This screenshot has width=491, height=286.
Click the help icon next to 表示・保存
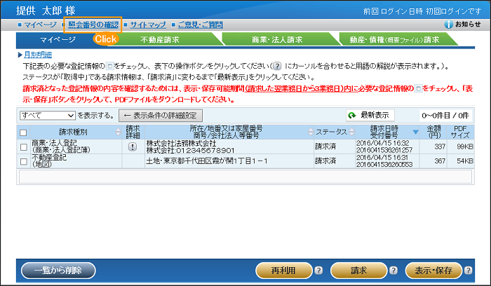pyautogui.click(x=468, y=271)
